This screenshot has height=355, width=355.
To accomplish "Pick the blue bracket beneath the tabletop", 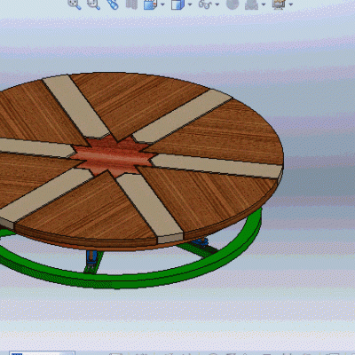I will click(x=91, y=258).
